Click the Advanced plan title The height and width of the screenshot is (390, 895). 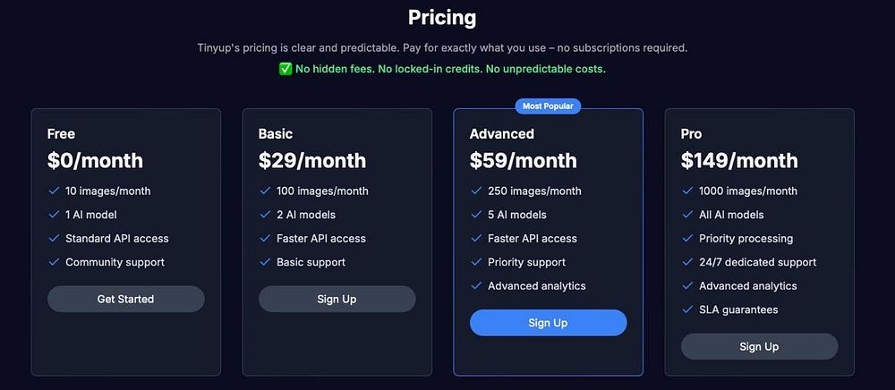[502, 134]
